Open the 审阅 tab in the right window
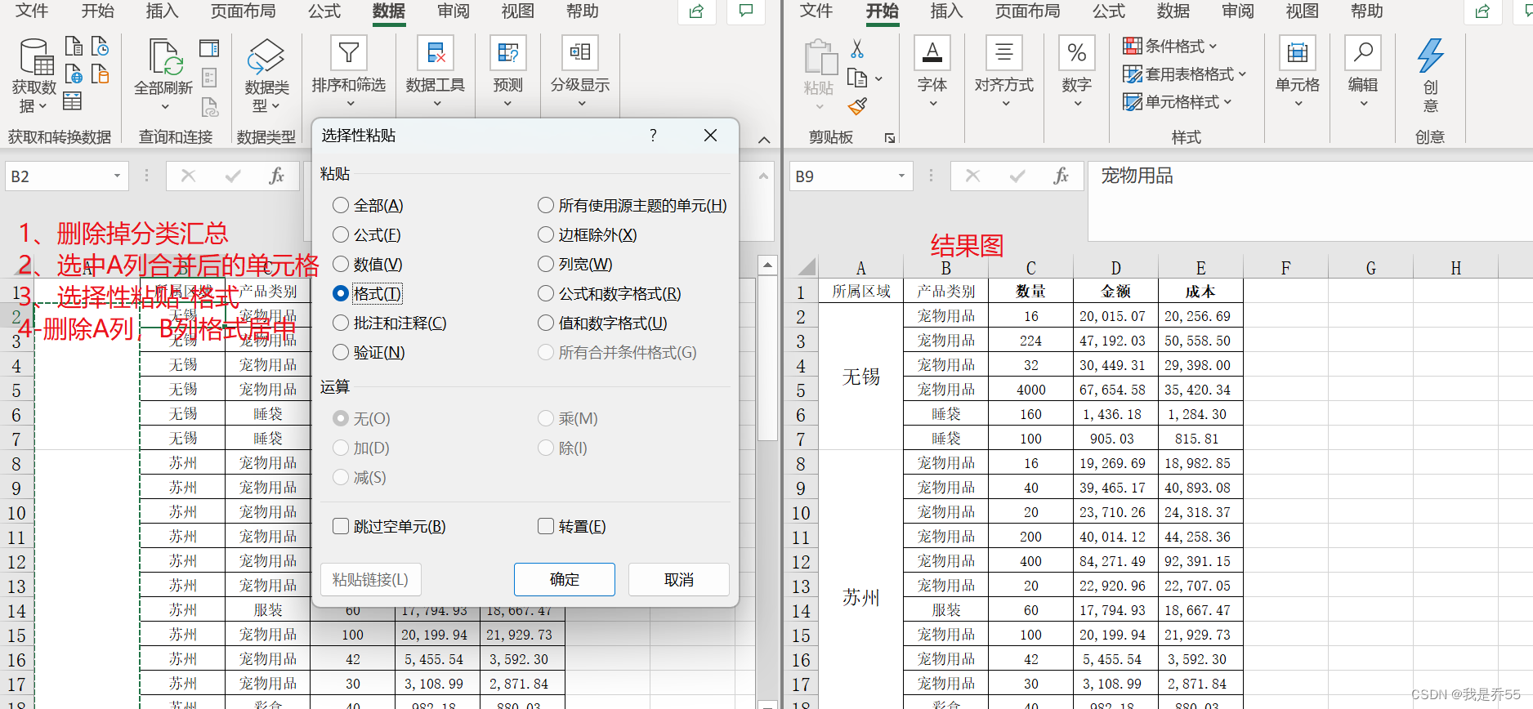This screenshot has height=709, width=1533. coord(1238,11)
